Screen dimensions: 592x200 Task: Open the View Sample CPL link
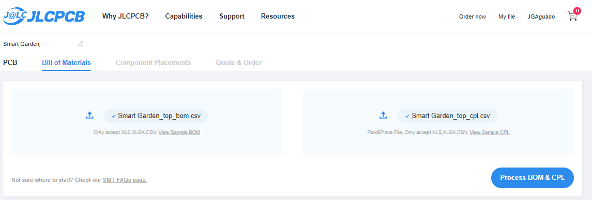coord(490,132)
